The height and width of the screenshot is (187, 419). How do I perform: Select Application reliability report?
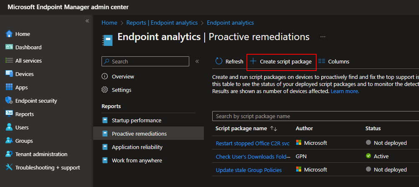137,147
